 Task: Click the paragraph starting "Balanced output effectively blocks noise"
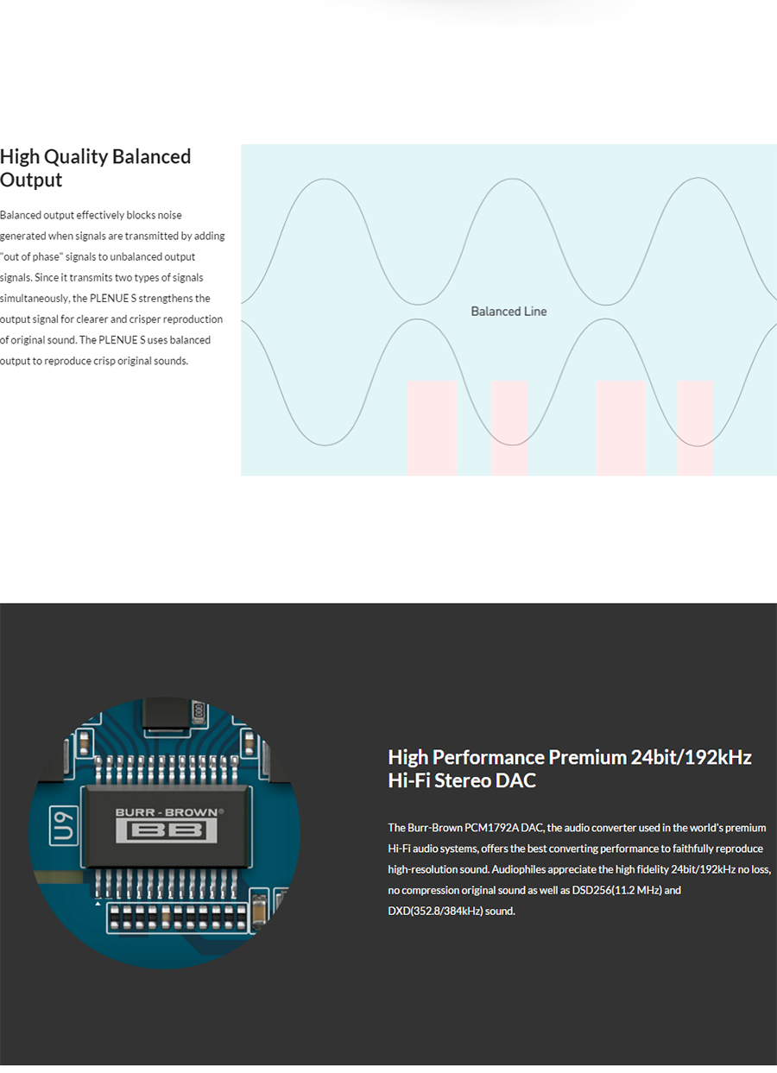(112, 287)
